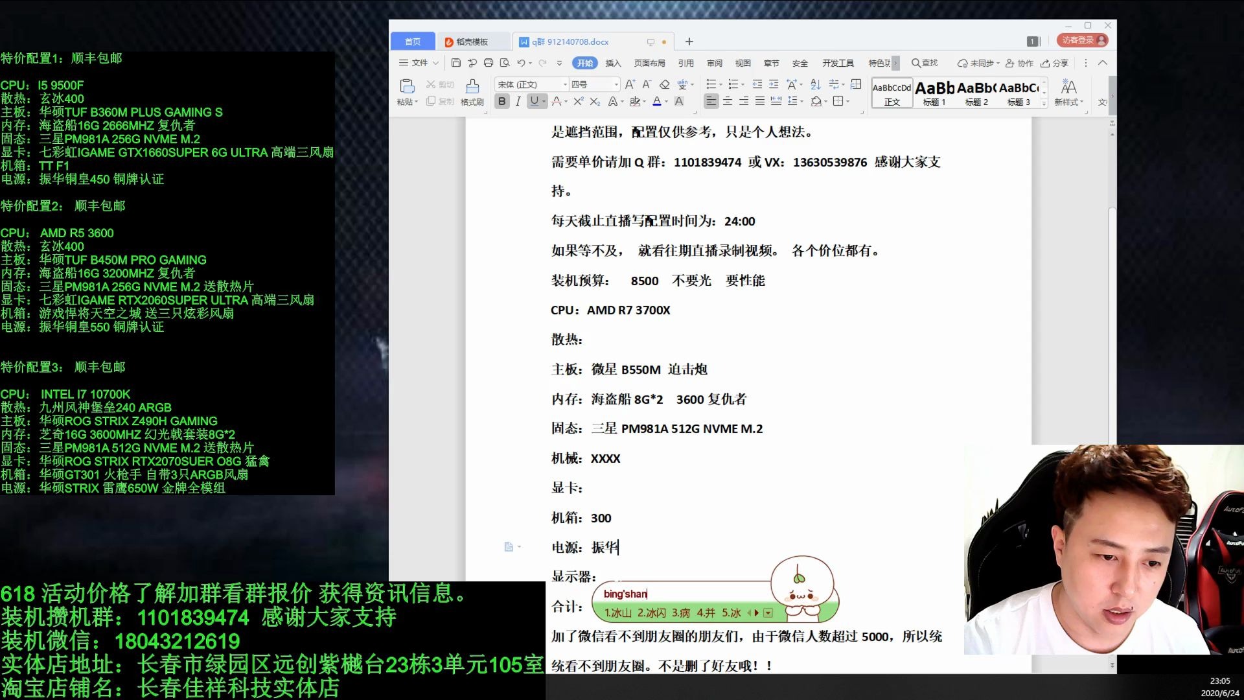
Task: Click the text highlight color icon
Action: click(x=634, y=102)
